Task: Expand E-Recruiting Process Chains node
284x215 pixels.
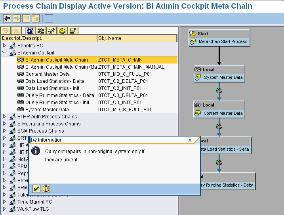Action: [4, 123]
